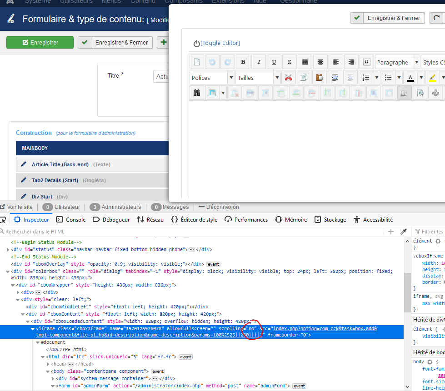The height and width of the screenshot is (391, 445).
Task: Click the pencil icon beside Tab2 Details (Start)
Action: tap(24, 180)
